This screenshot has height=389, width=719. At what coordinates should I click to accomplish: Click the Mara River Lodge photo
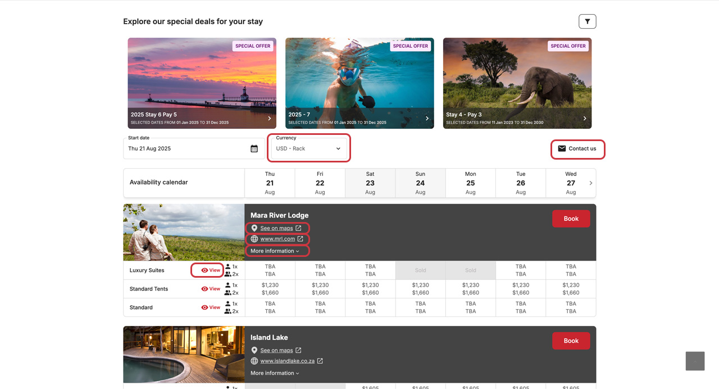coord(184,232)
